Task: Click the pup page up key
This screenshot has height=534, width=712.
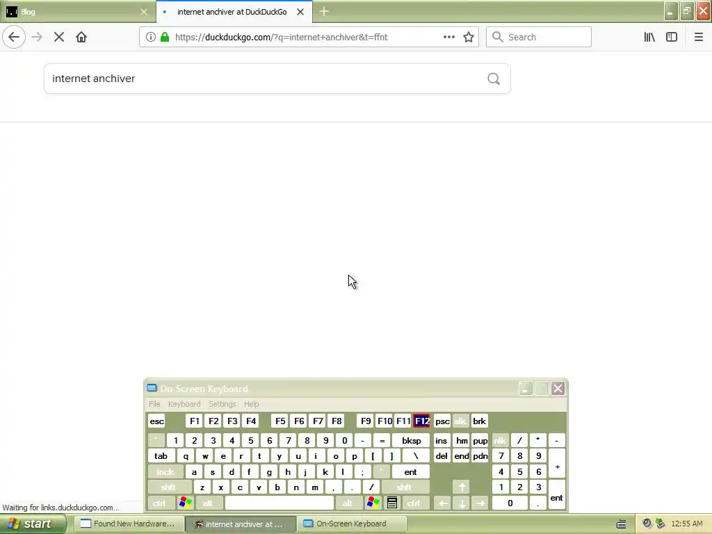Action: click(x=480, y=440)
